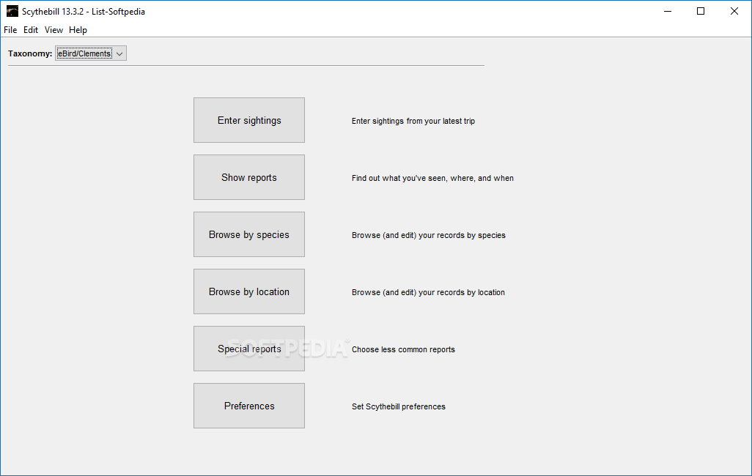
Task: Click 'Browse (and edit) your records by location' text
Action: (x=428, y=292)
